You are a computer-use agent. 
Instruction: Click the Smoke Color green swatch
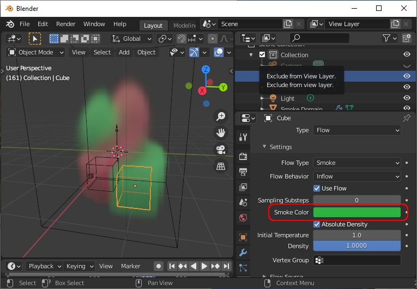point(357,212)
